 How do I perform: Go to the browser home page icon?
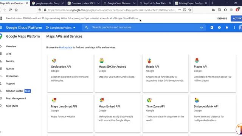point(16,10)
